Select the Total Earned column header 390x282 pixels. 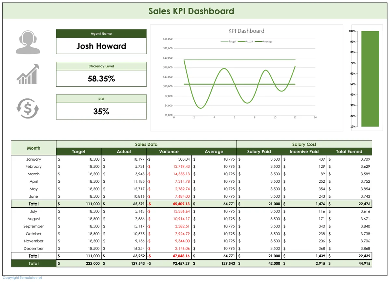349,152
